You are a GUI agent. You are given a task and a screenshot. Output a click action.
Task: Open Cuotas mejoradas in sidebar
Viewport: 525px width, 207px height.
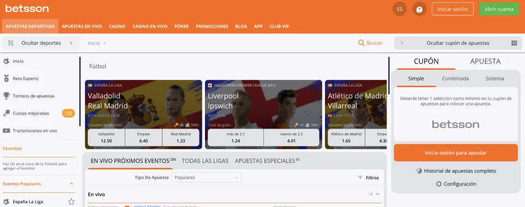pyautogui.click(x=31, y=113)
